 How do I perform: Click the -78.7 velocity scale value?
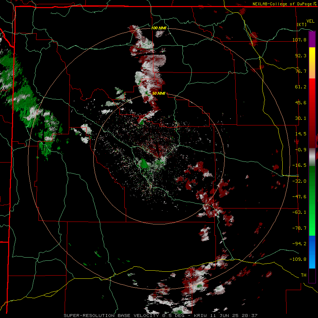300,228
